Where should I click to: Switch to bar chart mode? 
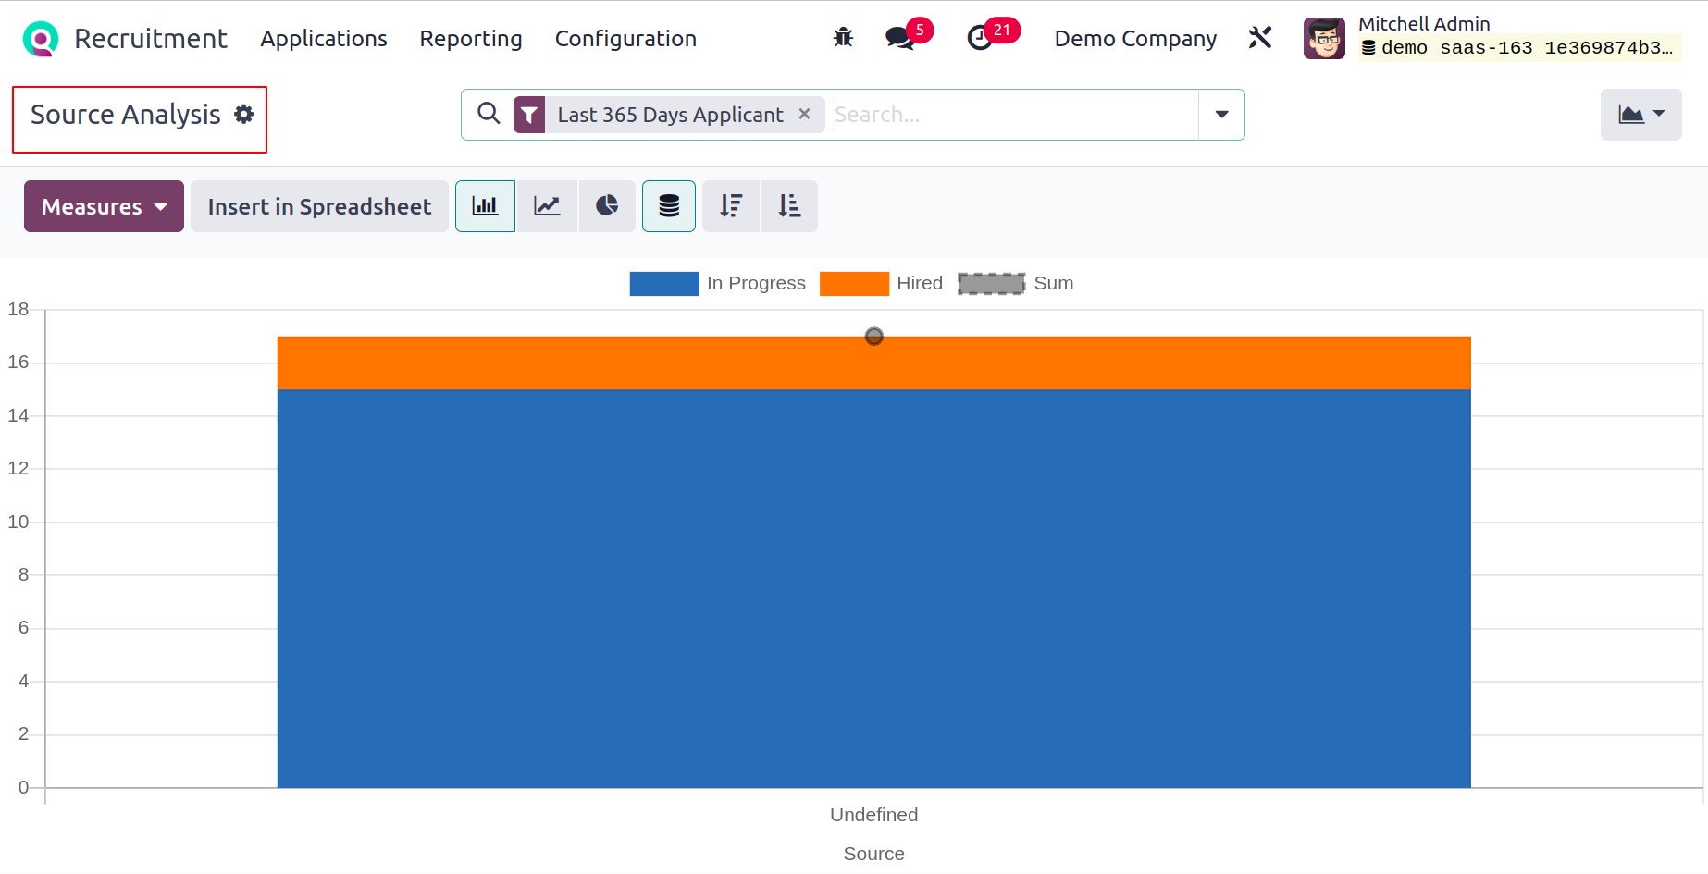tap(485, 206)
